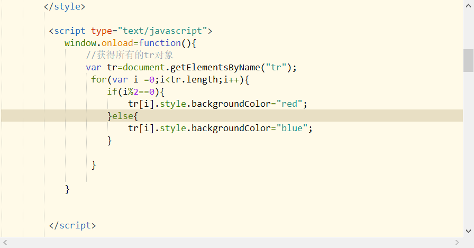Viewport: 474px width, 248px height.
Task: Click the closing brace of the else block
Action: coord(110,141)
